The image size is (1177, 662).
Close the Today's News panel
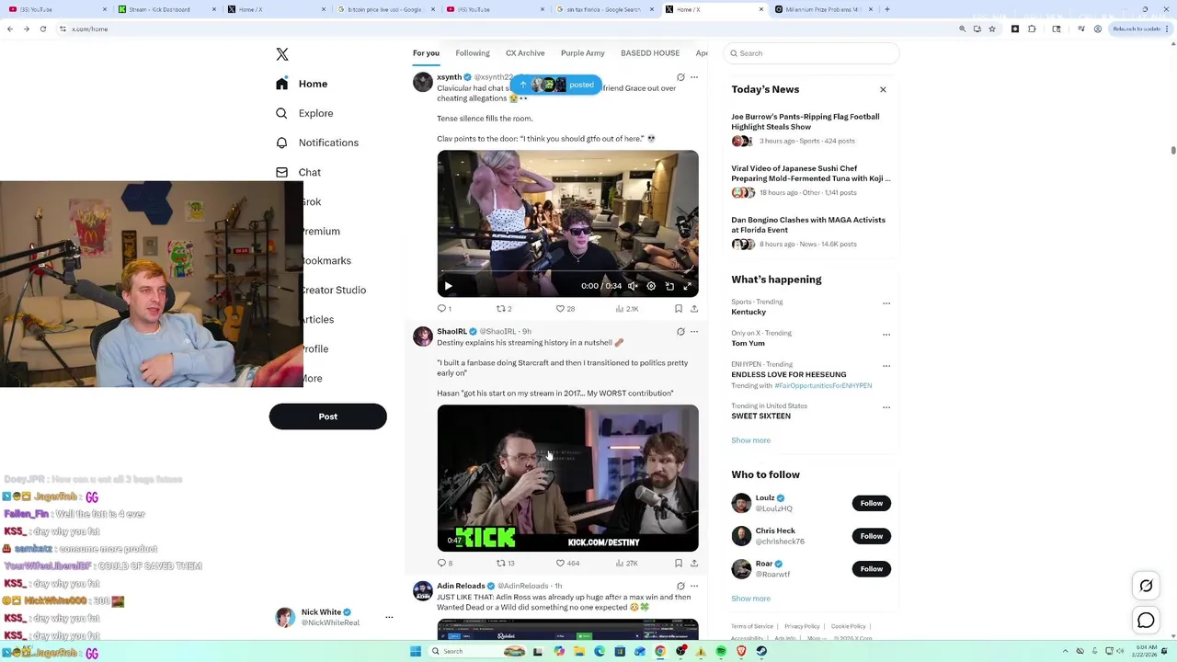[x=883, y=89]
